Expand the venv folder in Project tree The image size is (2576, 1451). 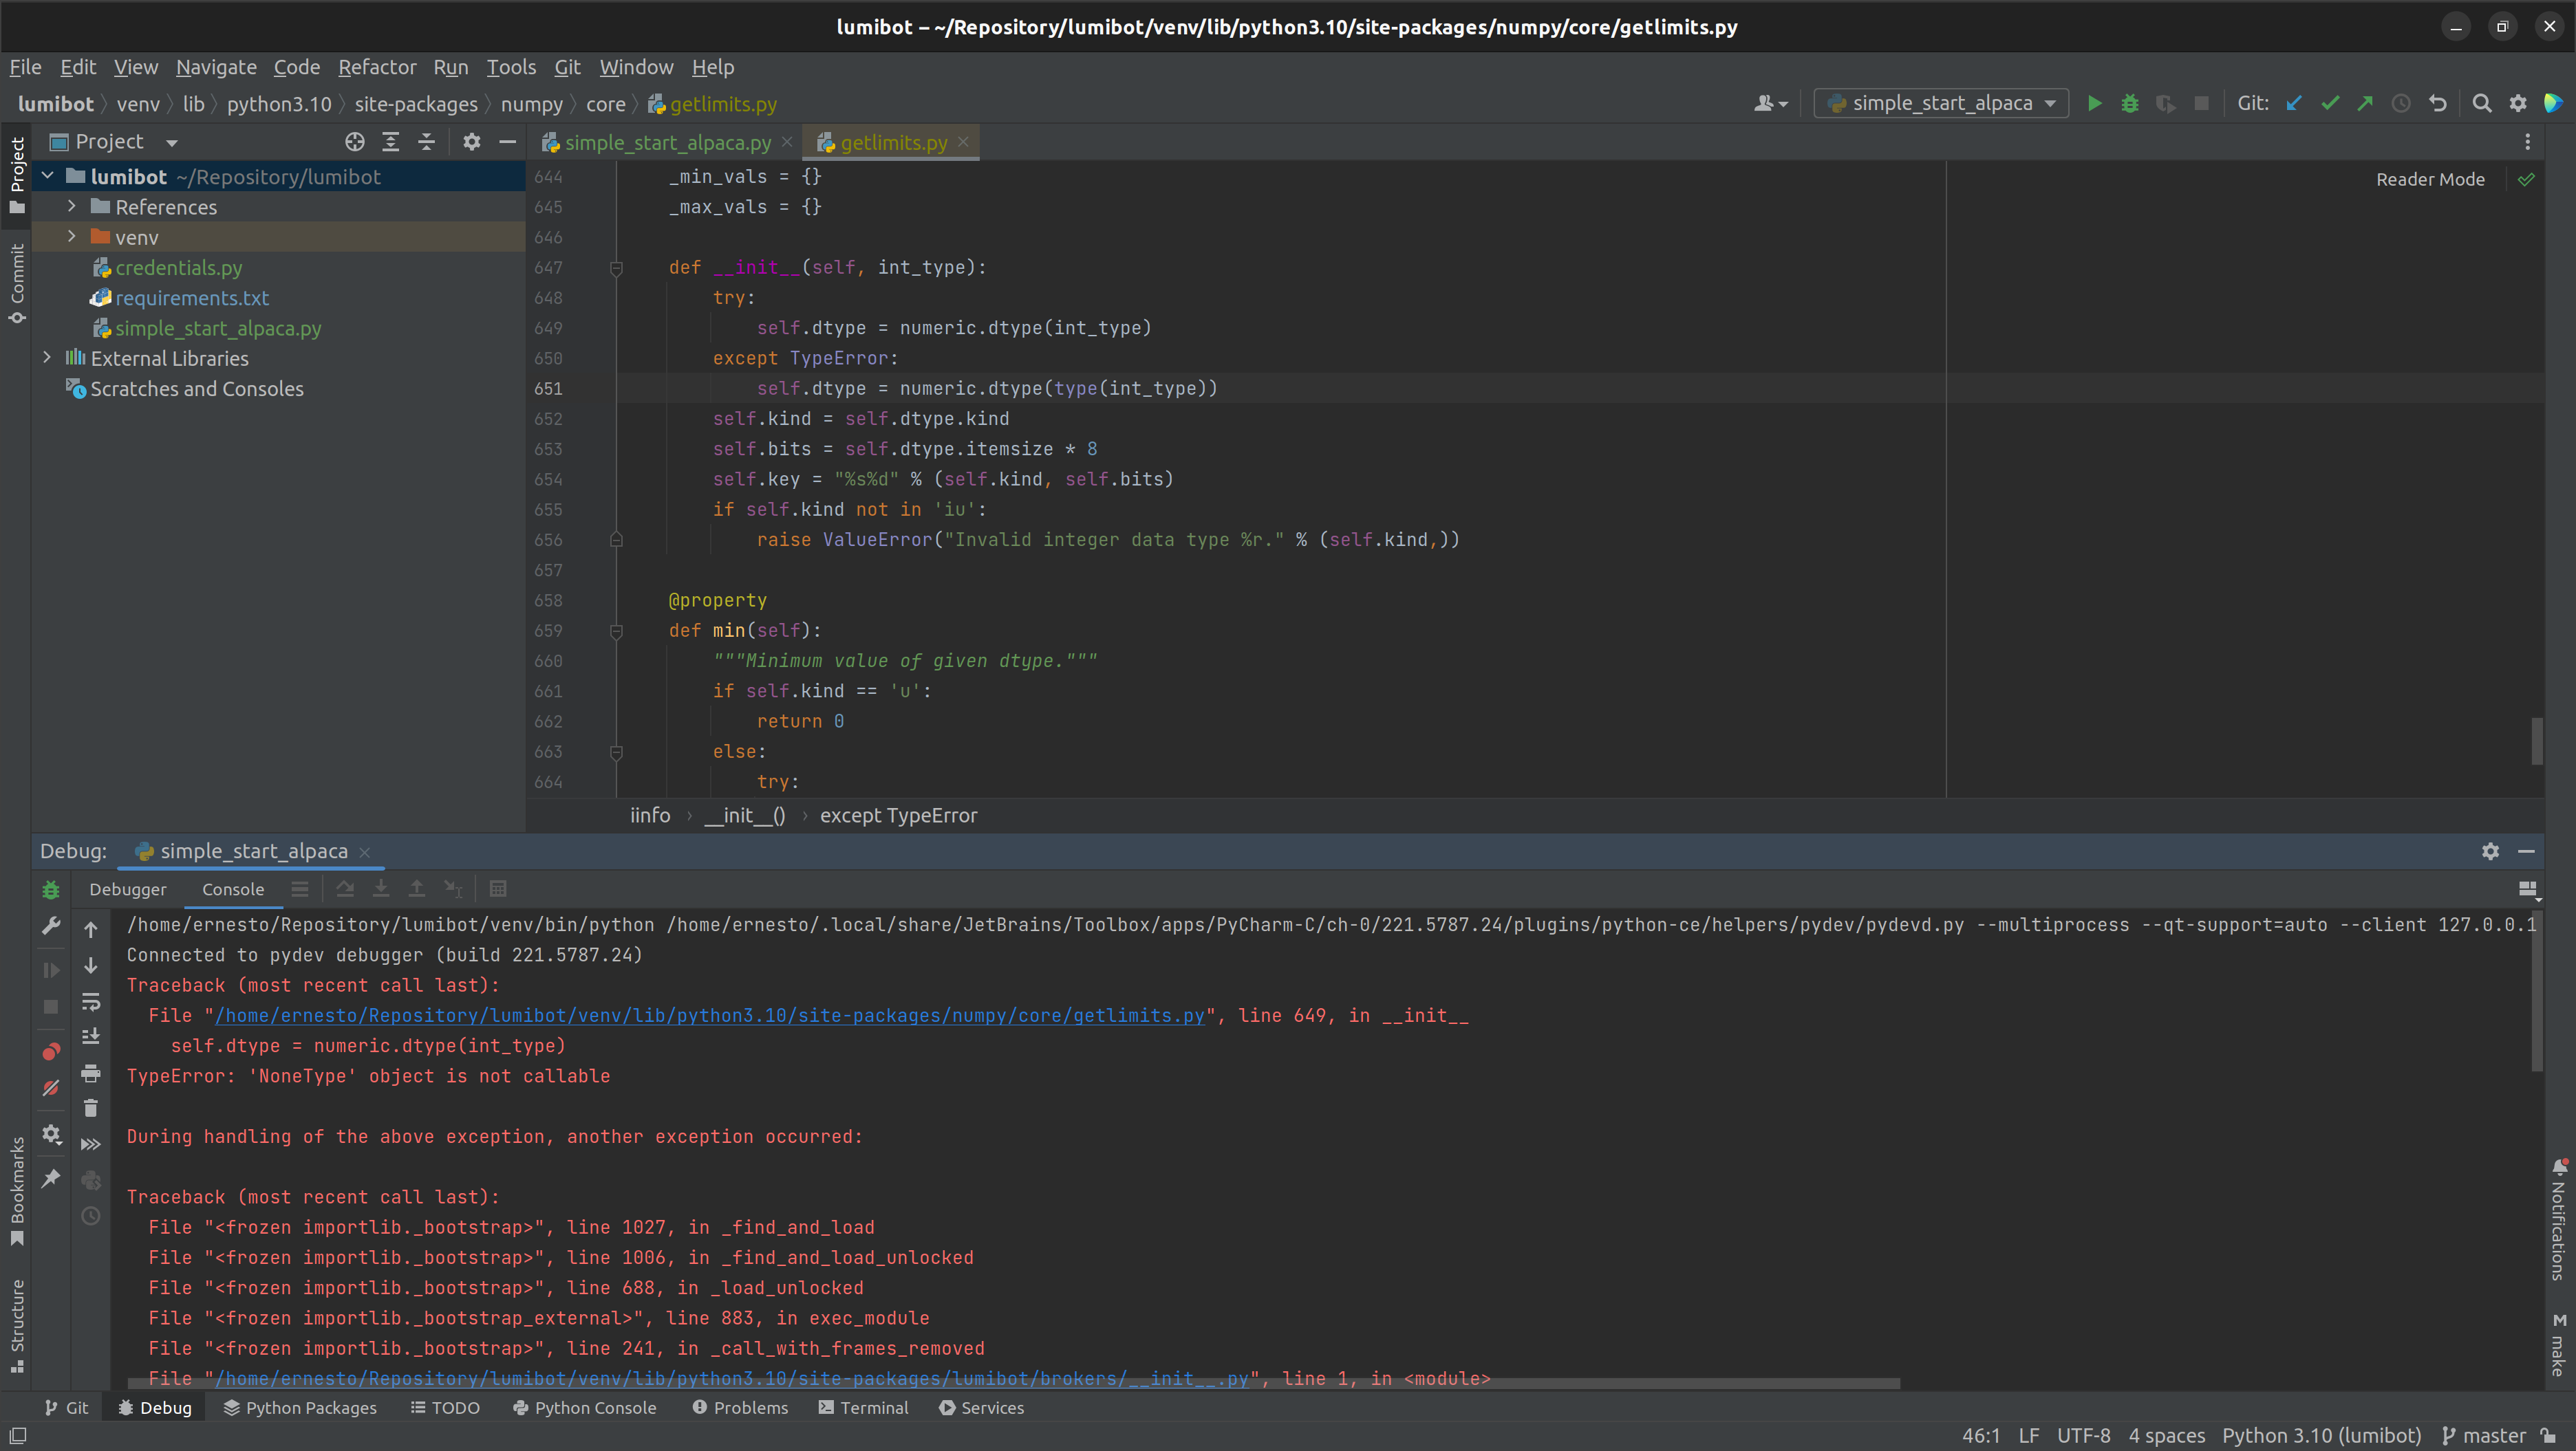71,237
